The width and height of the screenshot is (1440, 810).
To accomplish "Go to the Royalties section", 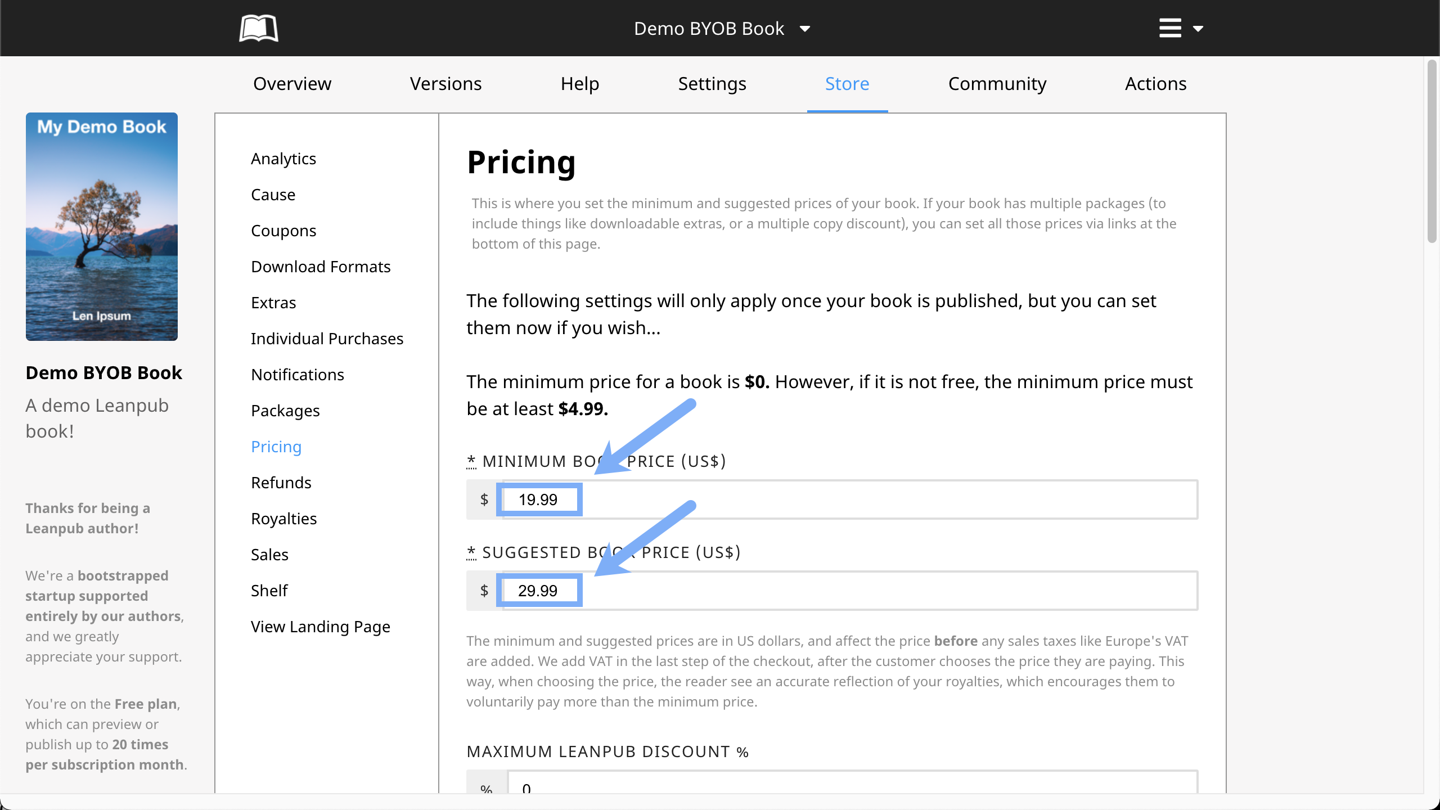I will 283,519.
